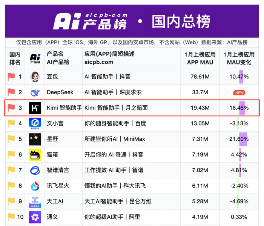This screenshot has height=226, width=264.
Task: Click product name 猫箱
Action: coord(52,155)
